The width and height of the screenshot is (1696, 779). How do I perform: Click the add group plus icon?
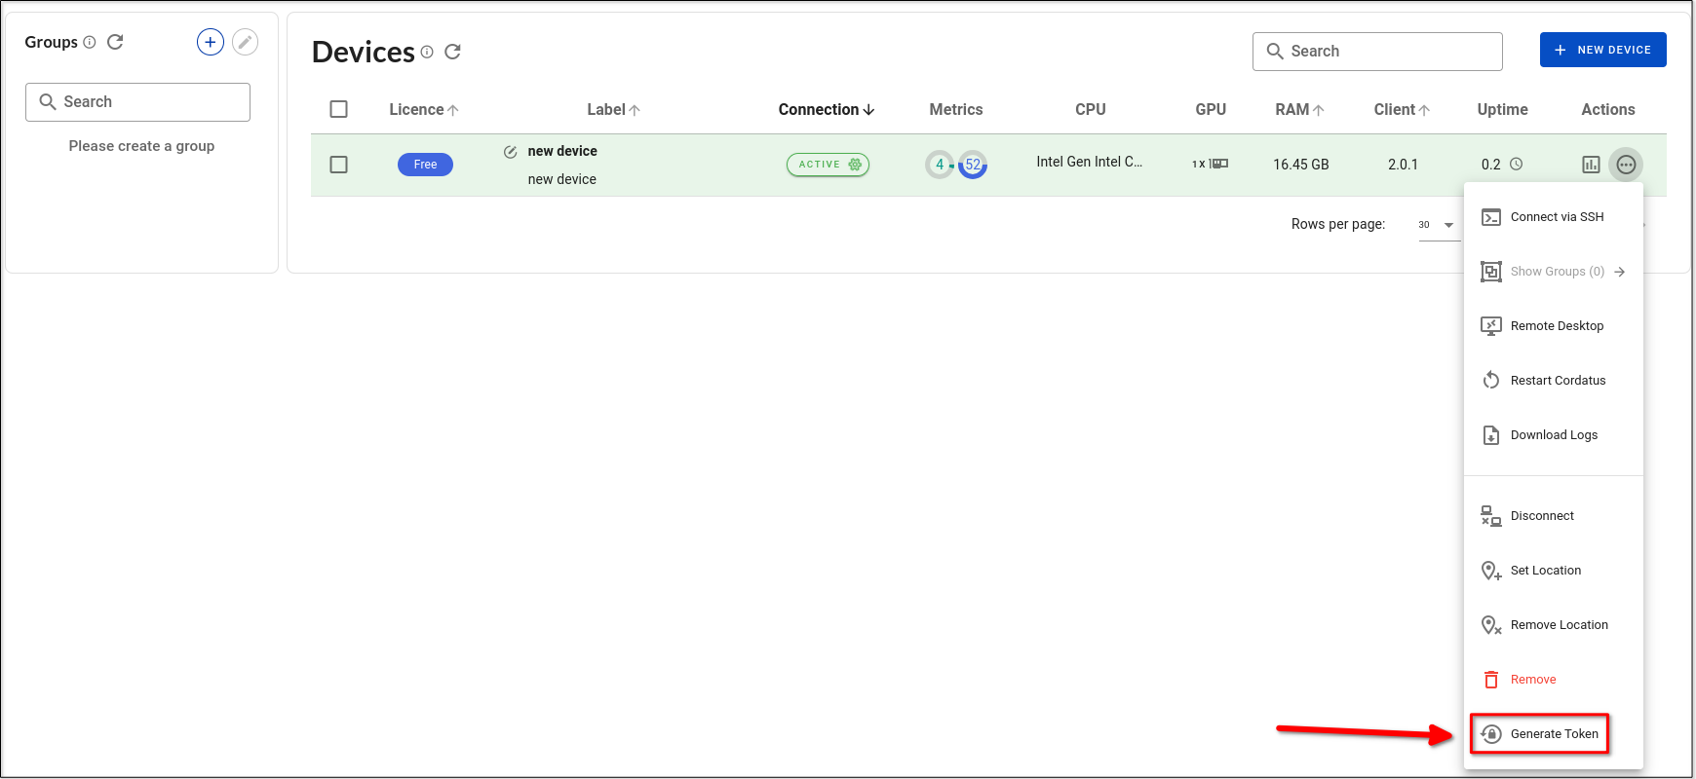(211, 42)
